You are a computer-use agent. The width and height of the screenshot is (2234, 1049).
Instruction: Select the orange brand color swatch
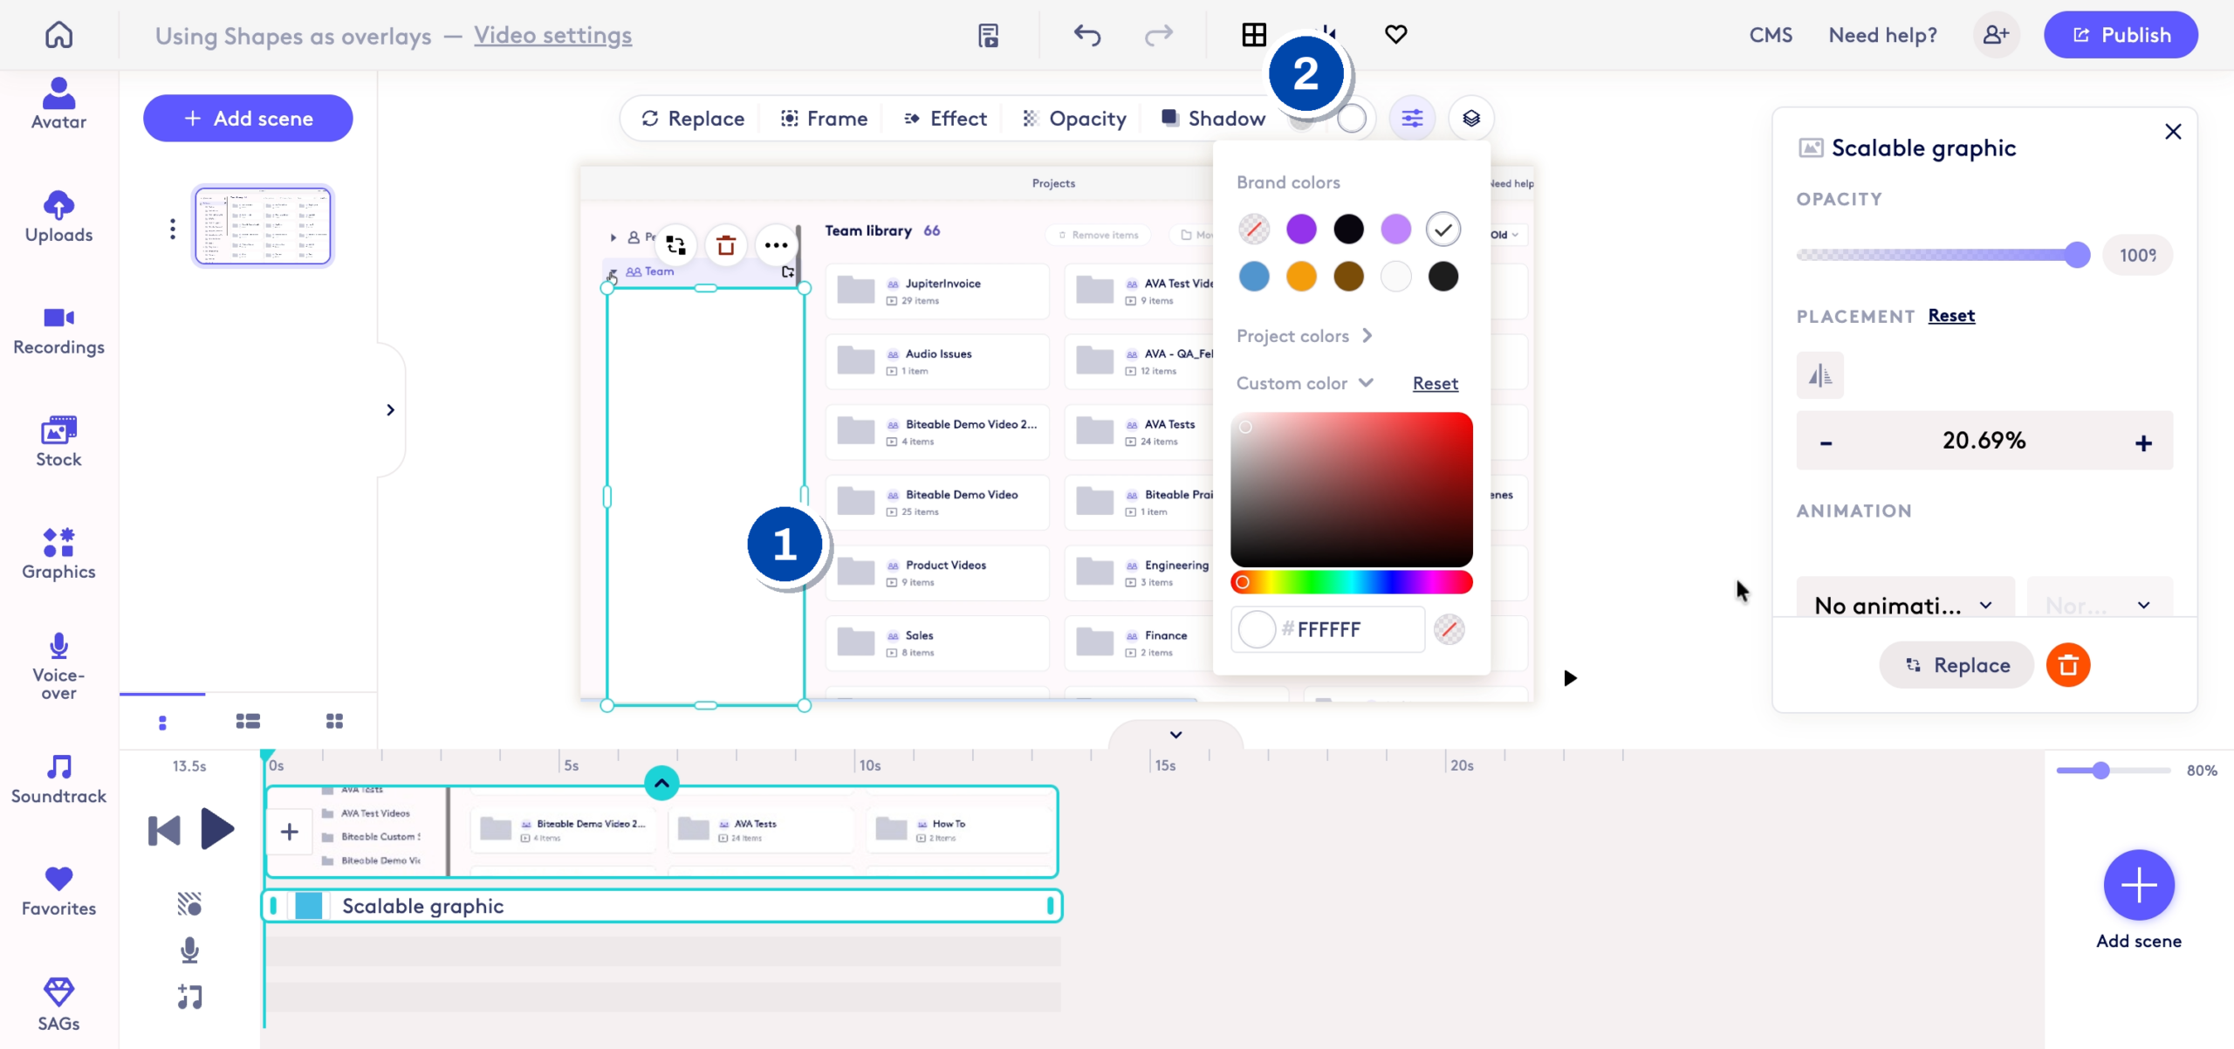[x=1301, y=277]
